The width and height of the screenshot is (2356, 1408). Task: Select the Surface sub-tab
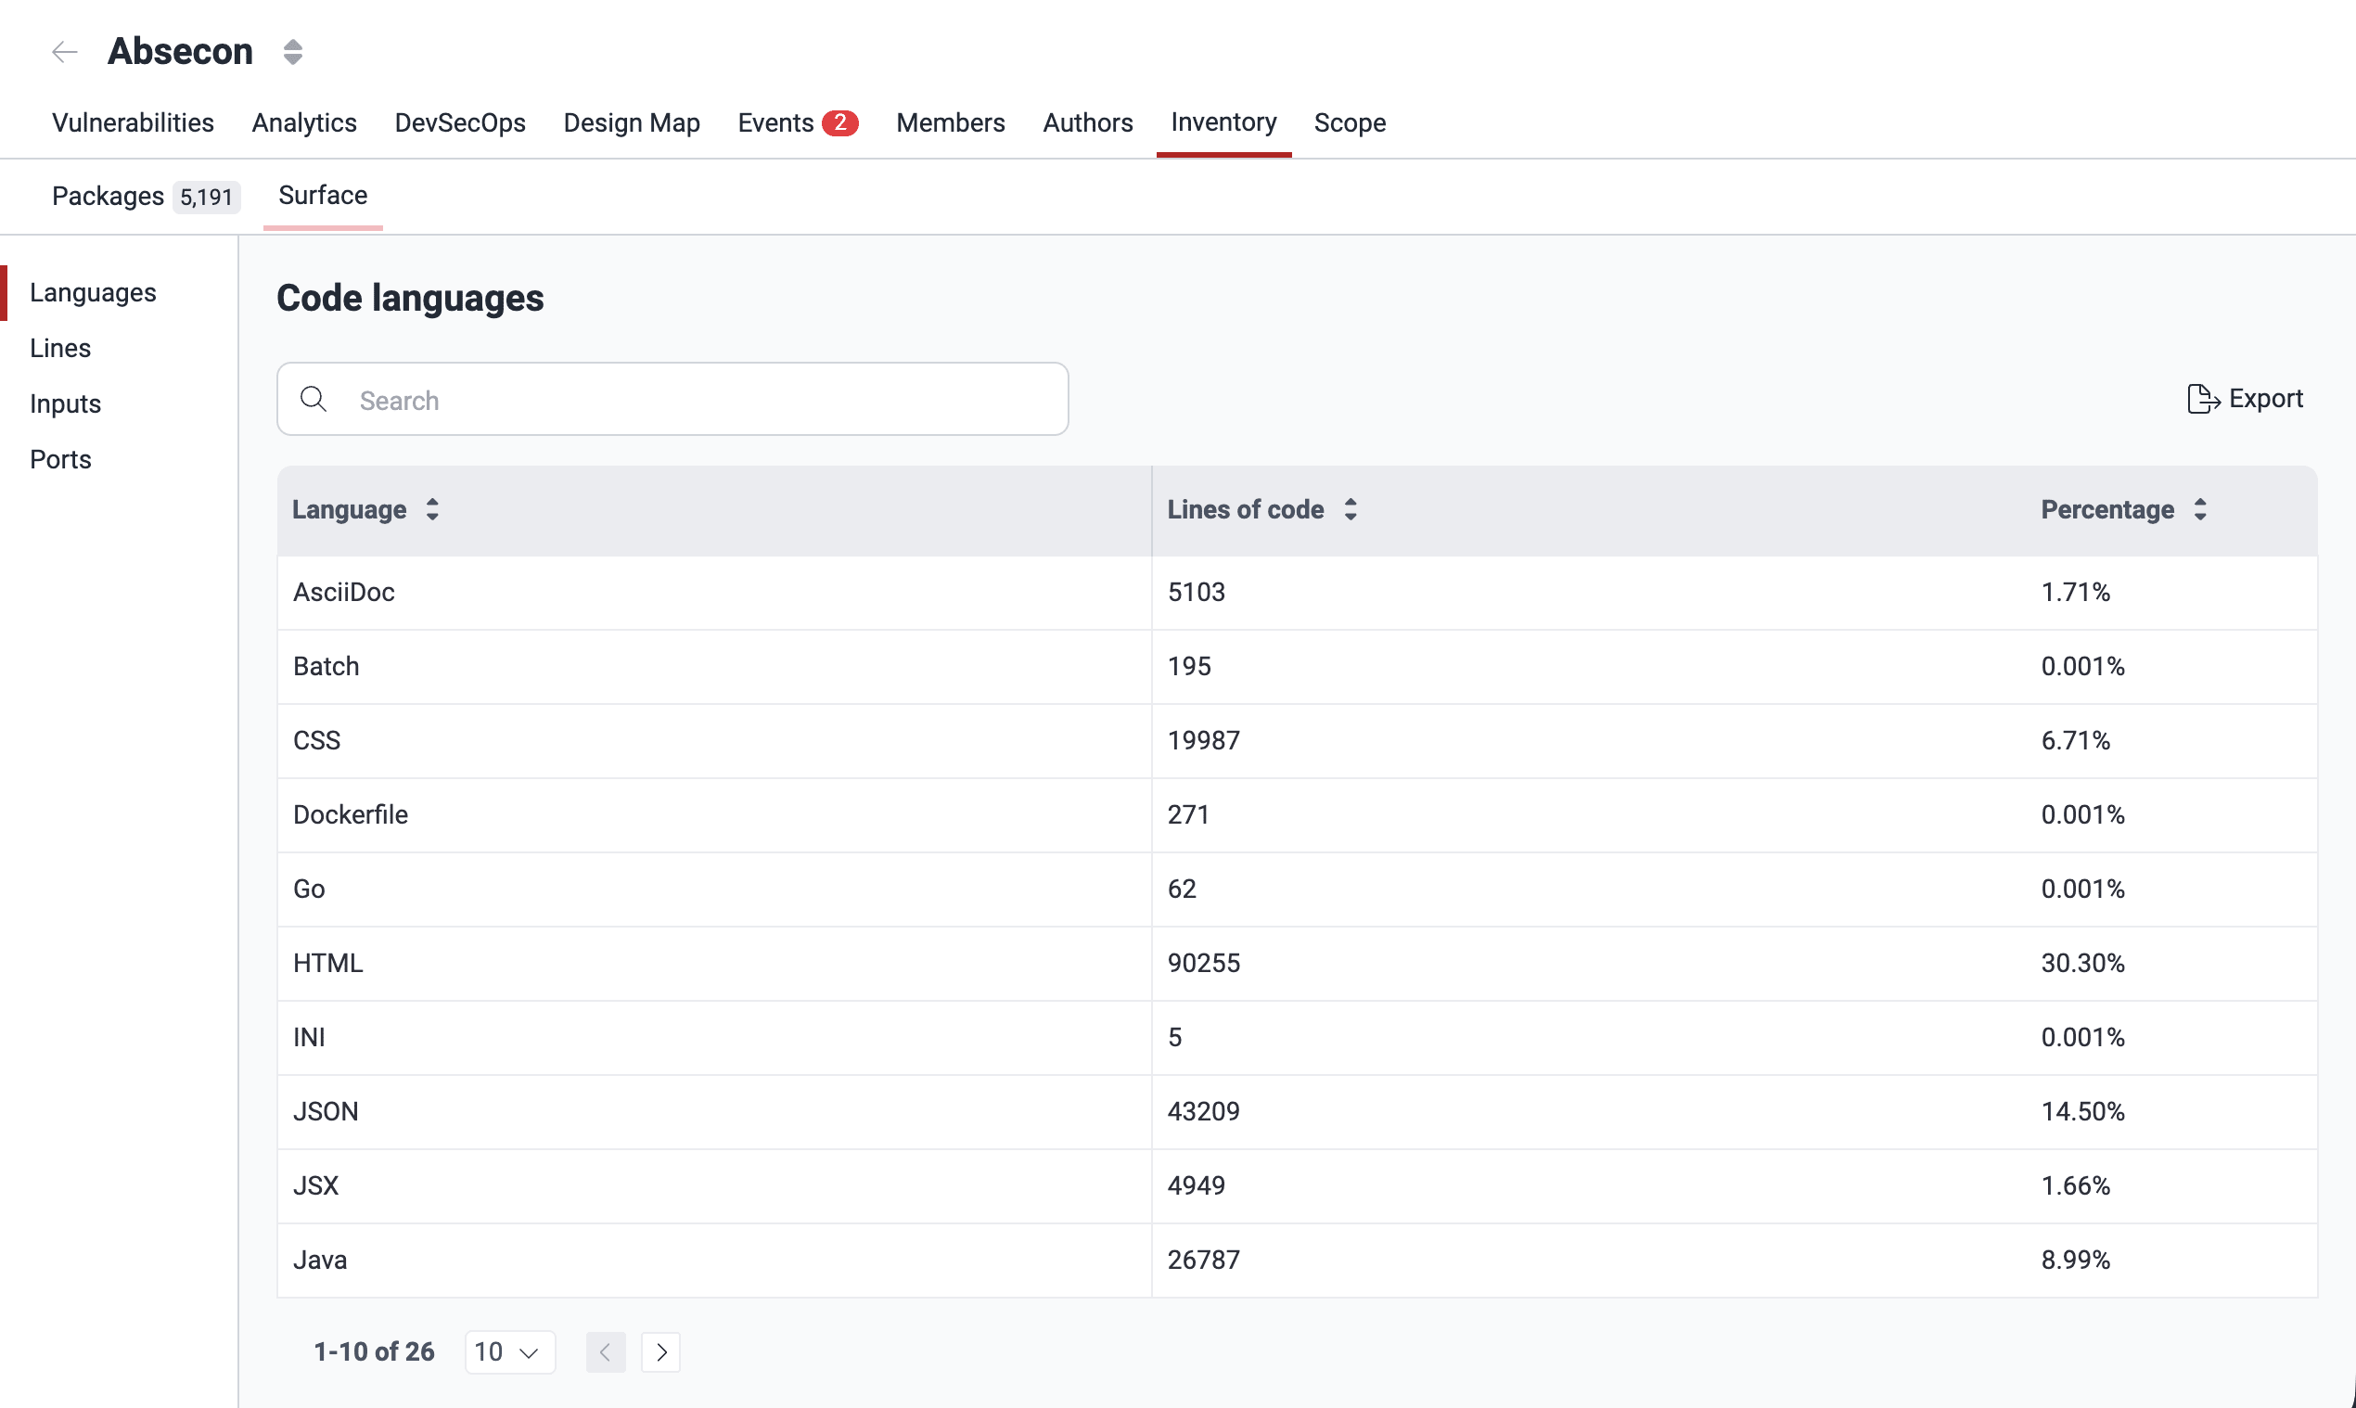(323, 196)
